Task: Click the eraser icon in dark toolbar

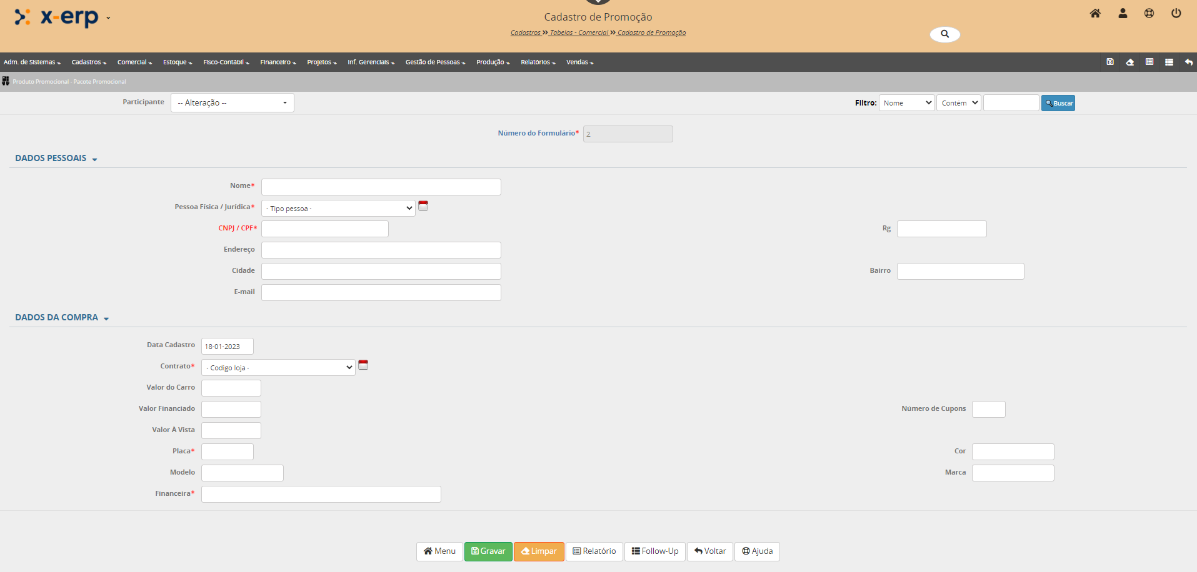Action: [x=1129, y=62]
